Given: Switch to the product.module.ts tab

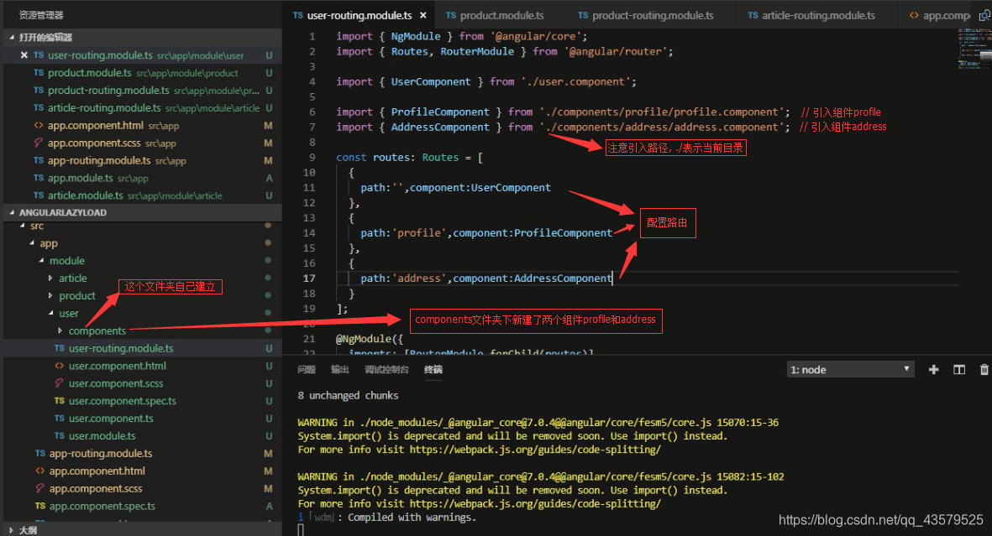Looking at the screenshot, I should coord(495,15).
